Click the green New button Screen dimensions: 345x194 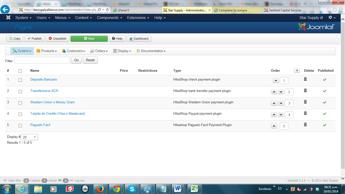(89, 39)
